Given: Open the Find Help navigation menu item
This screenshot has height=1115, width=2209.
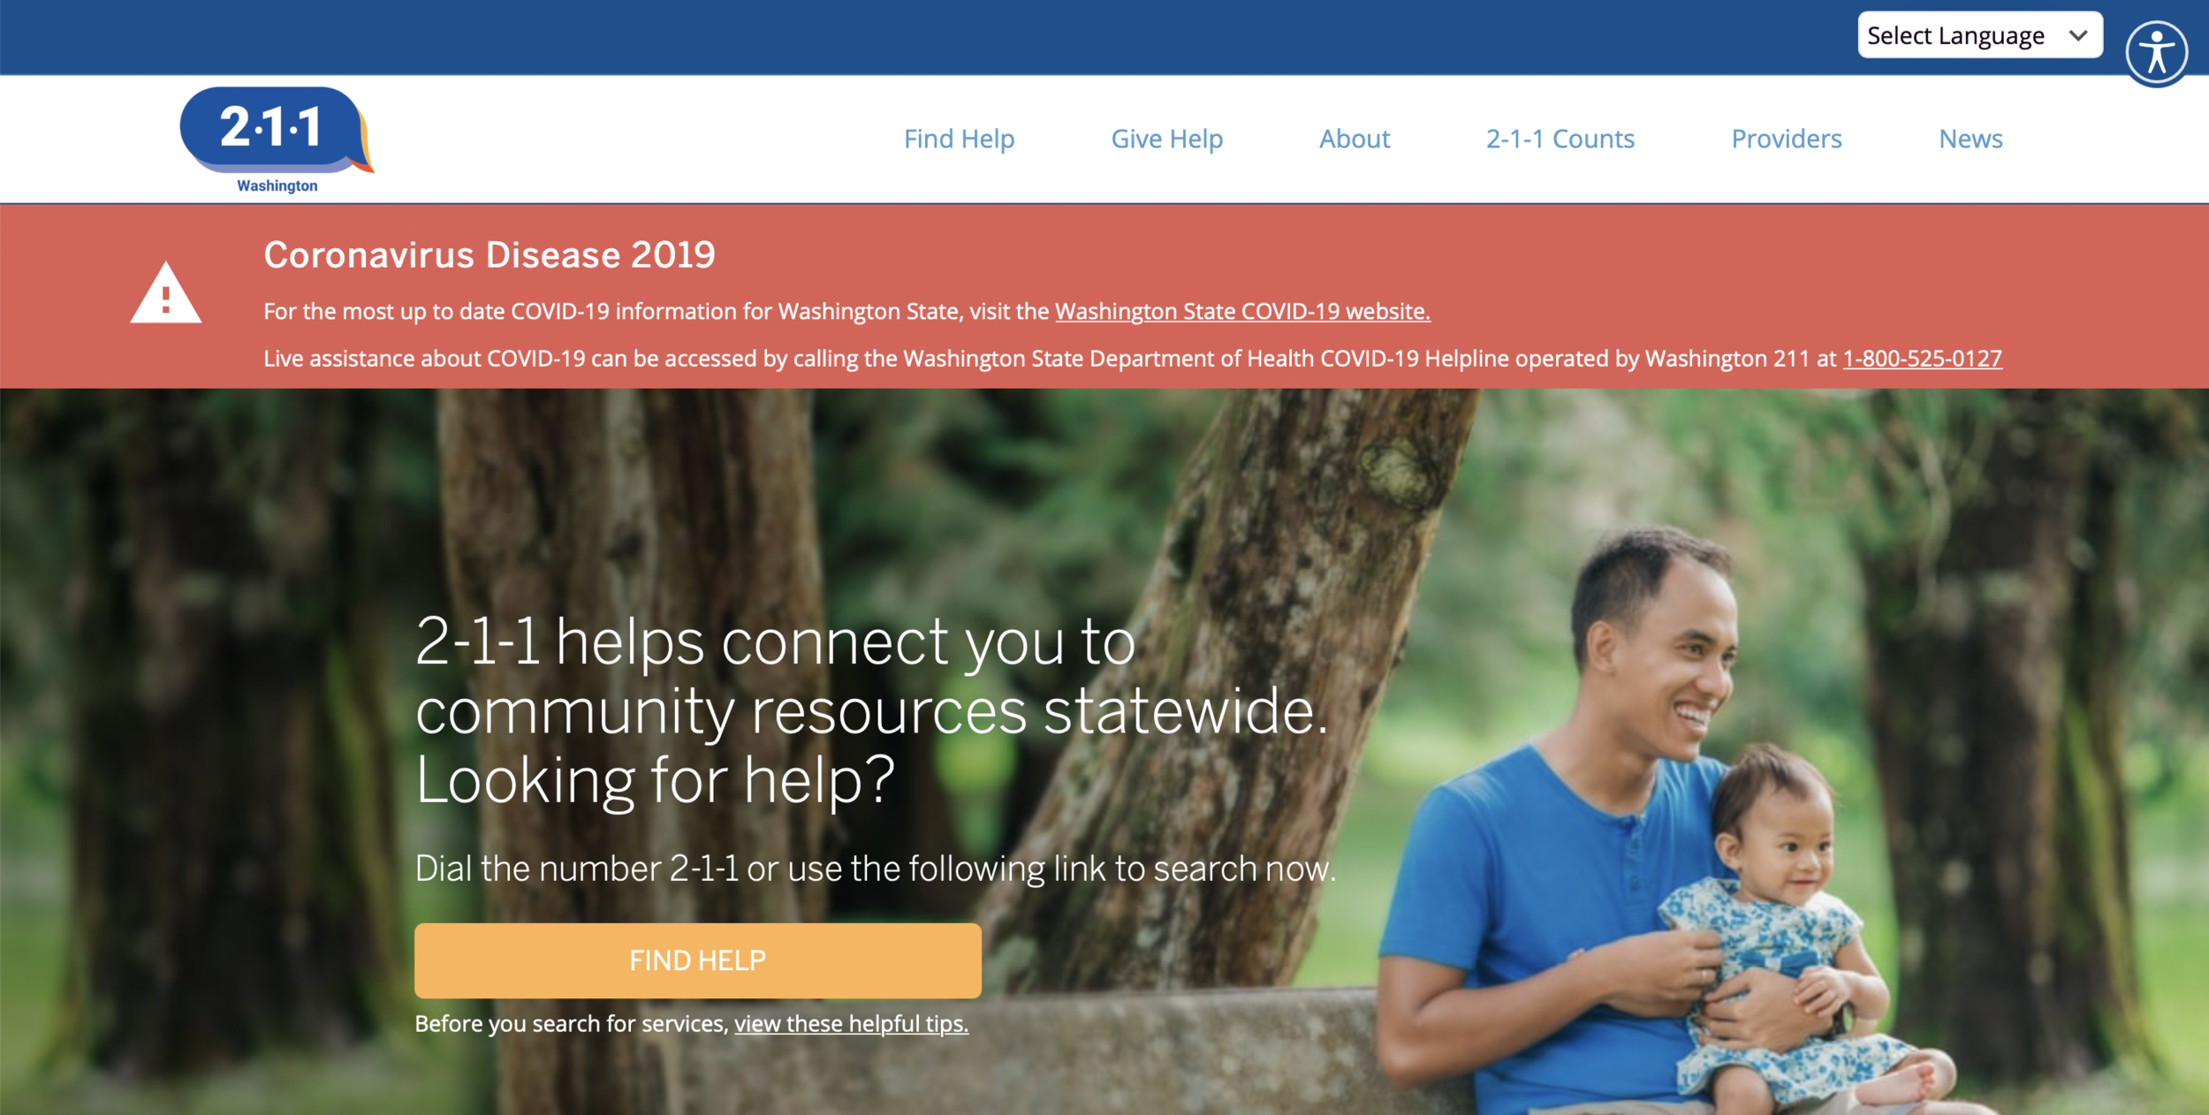Looking at the screenshot, I should pos(959,139).
